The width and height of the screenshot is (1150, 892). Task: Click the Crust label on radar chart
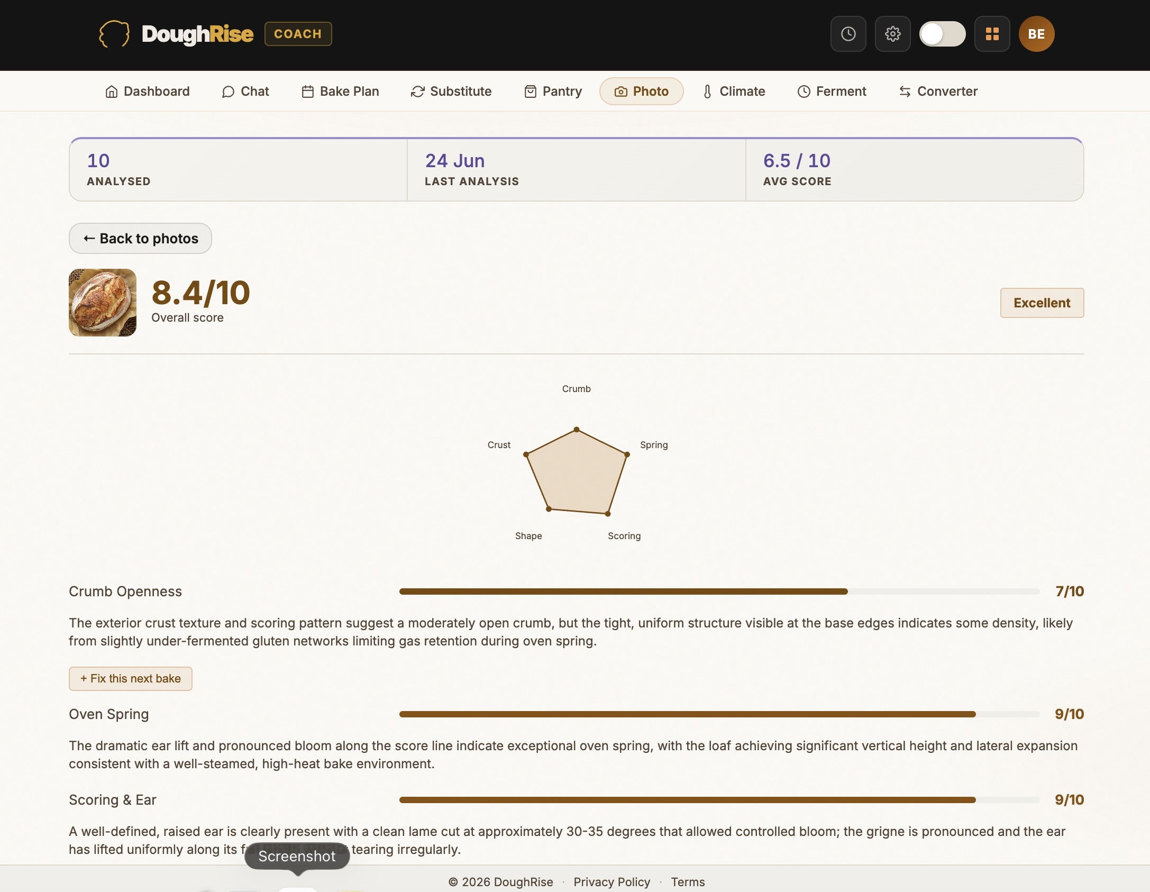click(499, 445)
